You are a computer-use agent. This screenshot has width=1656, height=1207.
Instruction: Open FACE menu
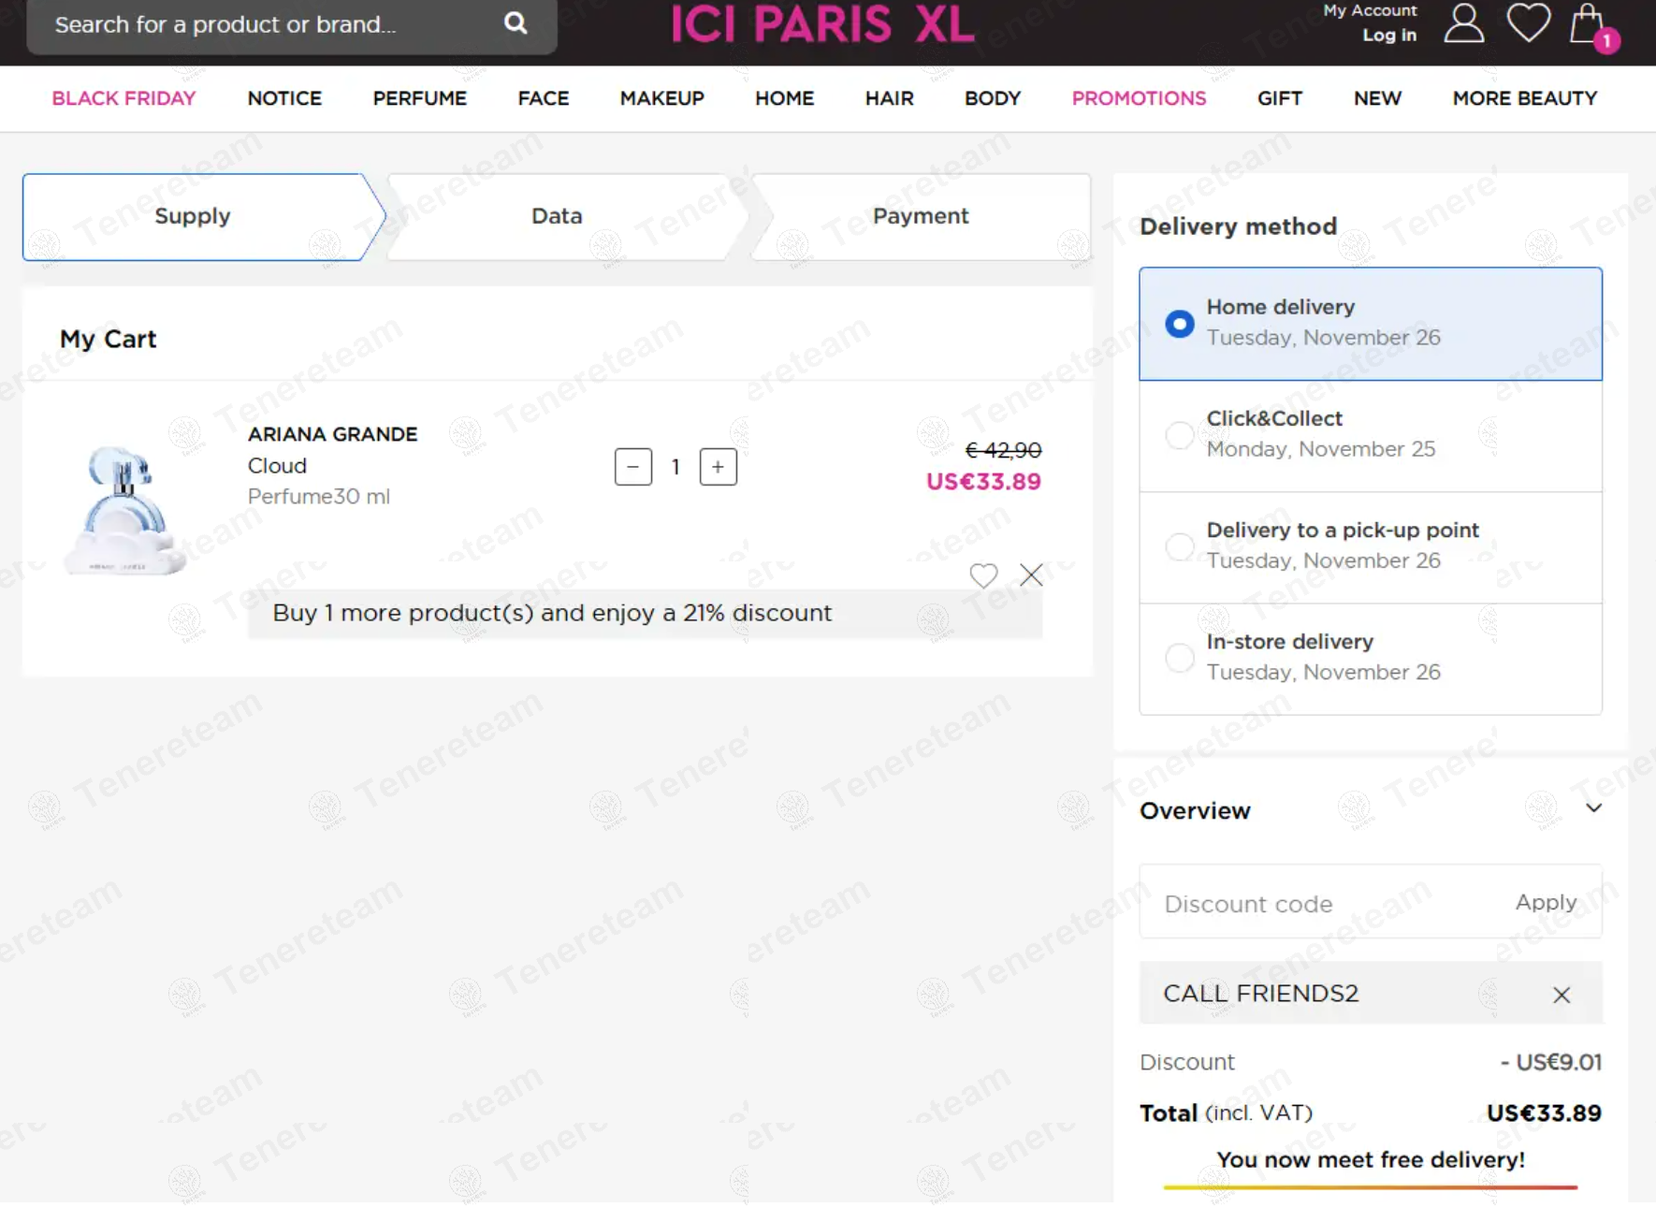click(544, 98)
